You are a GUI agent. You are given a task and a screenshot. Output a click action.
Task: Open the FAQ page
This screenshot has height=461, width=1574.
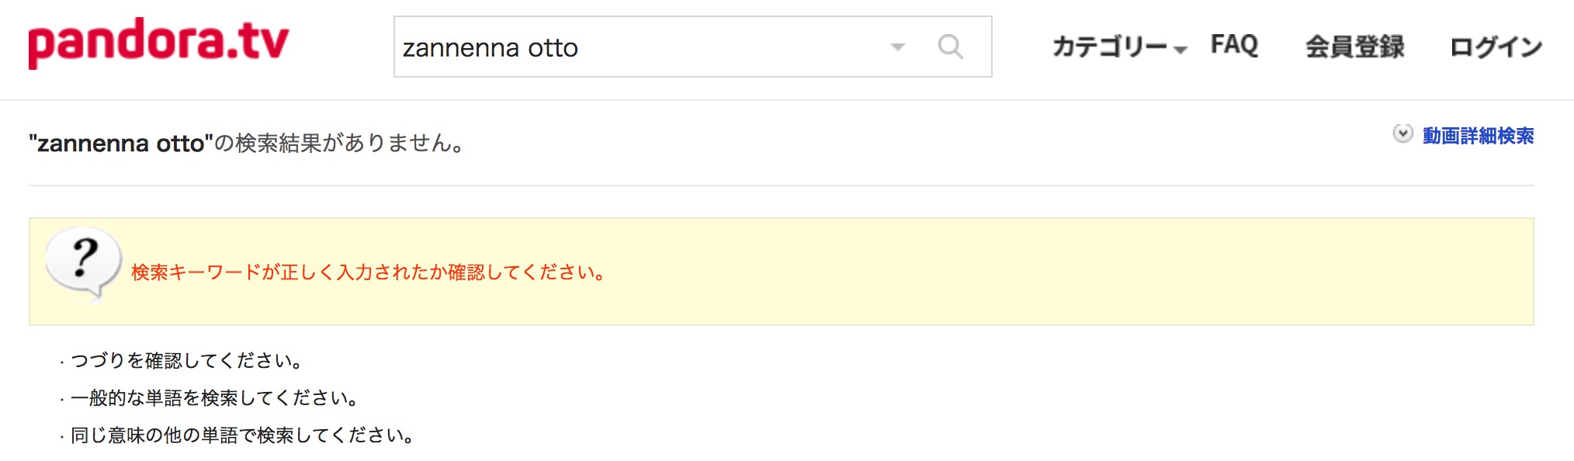[x=1234, y=45]
